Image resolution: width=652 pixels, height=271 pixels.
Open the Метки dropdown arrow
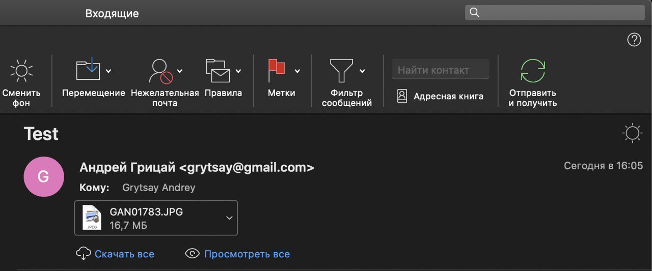coord(297,71)
